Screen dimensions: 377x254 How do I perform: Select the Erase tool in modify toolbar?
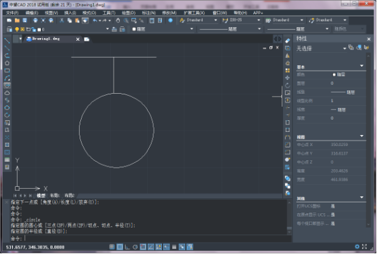click(288, 41)
